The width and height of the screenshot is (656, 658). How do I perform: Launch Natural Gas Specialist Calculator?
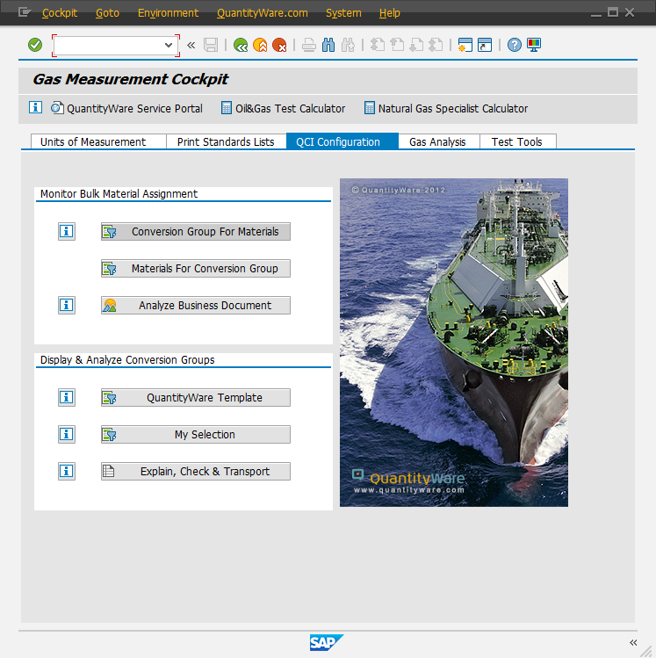446,108
